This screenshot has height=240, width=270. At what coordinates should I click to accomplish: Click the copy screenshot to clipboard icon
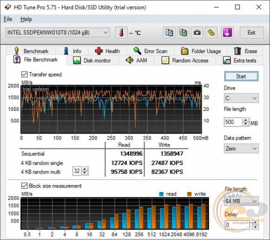pos(183,32)
